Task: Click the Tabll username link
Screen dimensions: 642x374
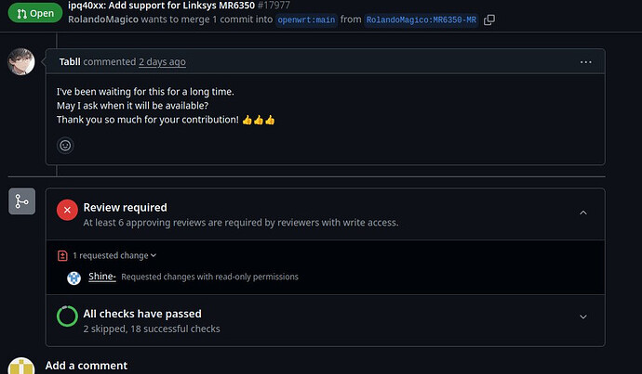Action: coord(70,62)
